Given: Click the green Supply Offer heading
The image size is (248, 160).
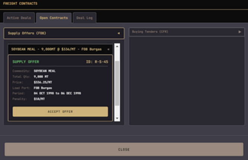Looking at the screenshot, I should pyautogui.click(x=26, y=62).
